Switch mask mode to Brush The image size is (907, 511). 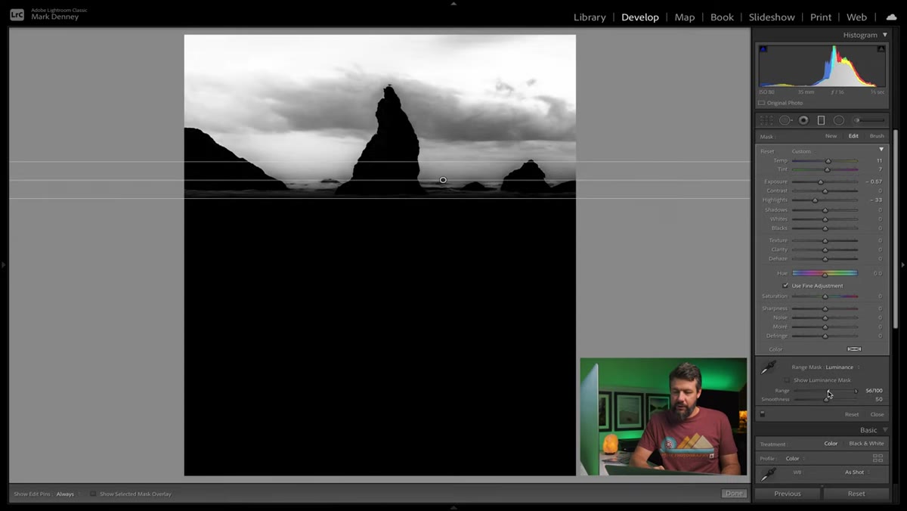(877, 136)
